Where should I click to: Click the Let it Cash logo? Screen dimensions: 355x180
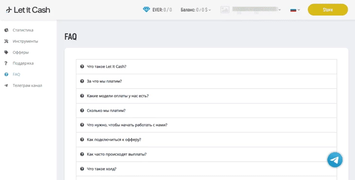pyautogui.click(x=28, y=10)
